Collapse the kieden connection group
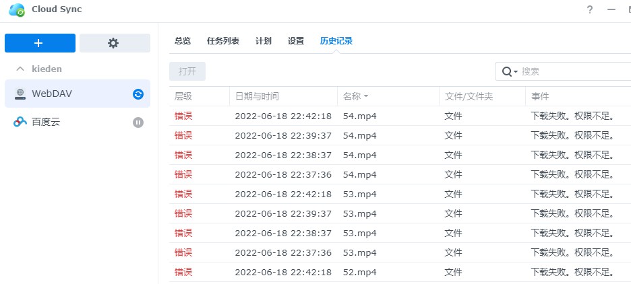 [20, 69]
